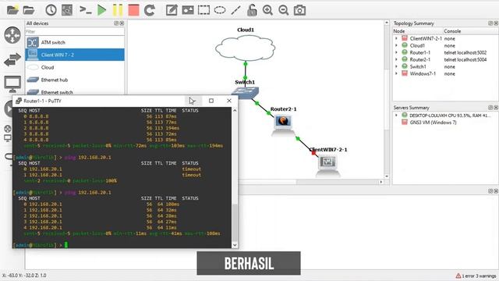The image size is (499, 281).
Task: Undock the All devices panel
Action: click(x=116, y=23)
